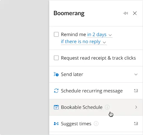
Task: Open recurring message pop-out window icon
Action: pyautogui.click(x=136, y=91)
